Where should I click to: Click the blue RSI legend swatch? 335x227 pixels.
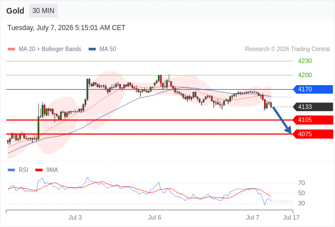pyautogui.click(x=11, y=170)
